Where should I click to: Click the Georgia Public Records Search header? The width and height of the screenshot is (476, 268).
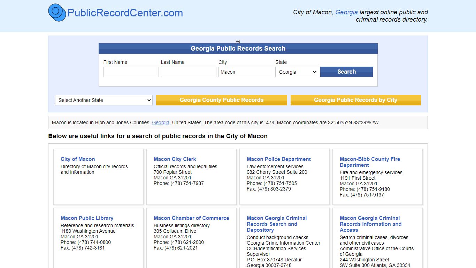coord(238,49)
